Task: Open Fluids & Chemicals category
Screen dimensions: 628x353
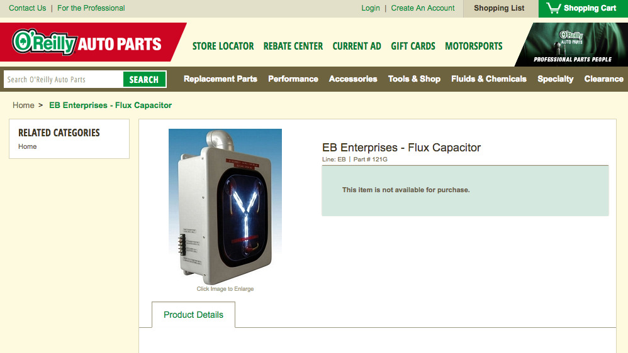Action: click(489, 79)
